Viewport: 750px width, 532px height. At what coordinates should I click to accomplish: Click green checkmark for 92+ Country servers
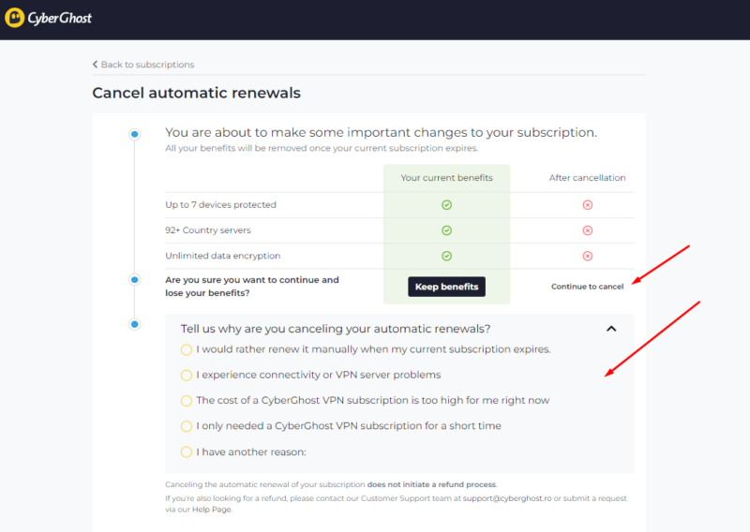click(446, 230)
